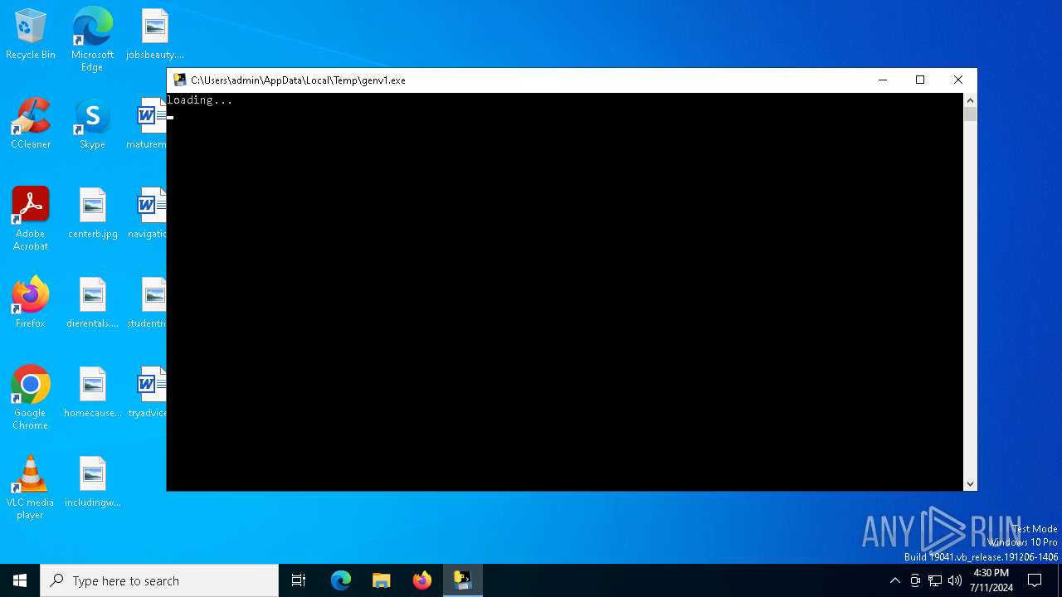Image resolution: width=1062 pixels, height=597 pixels.
Task: Click the taskbar search box
Action: [x=159, y=580]
